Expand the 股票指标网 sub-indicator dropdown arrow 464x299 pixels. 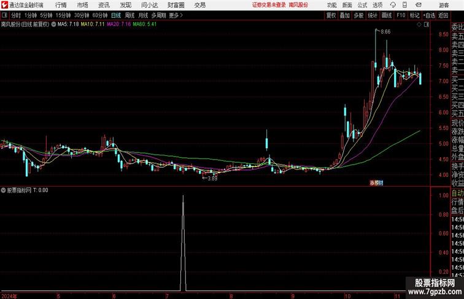pos(3,190)
